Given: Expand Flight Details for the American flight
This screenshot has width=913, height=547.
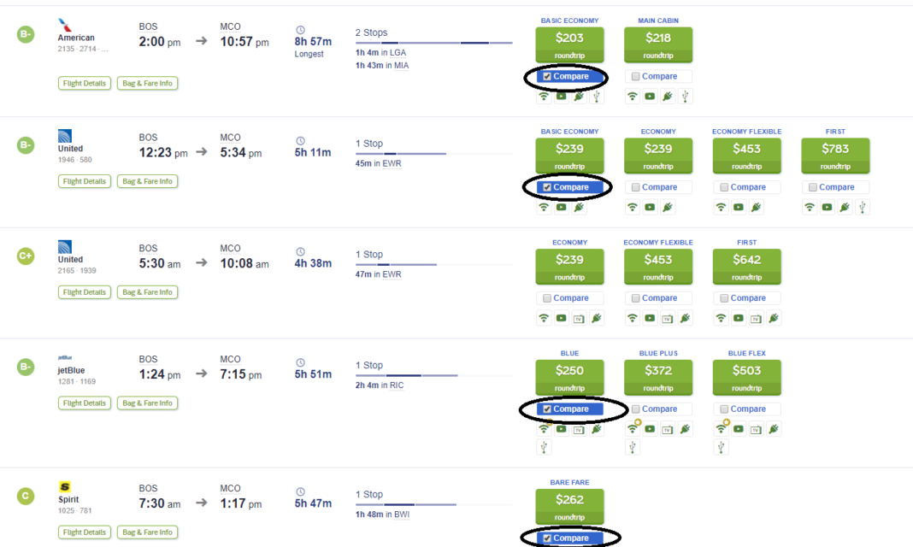Looking at the screenshot, I should tap(84, 83).
